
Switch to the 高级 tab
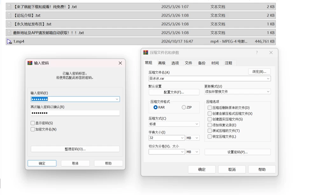(162, 63)
